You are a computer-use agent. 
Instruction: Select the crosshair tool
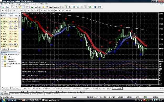[6, 10]
